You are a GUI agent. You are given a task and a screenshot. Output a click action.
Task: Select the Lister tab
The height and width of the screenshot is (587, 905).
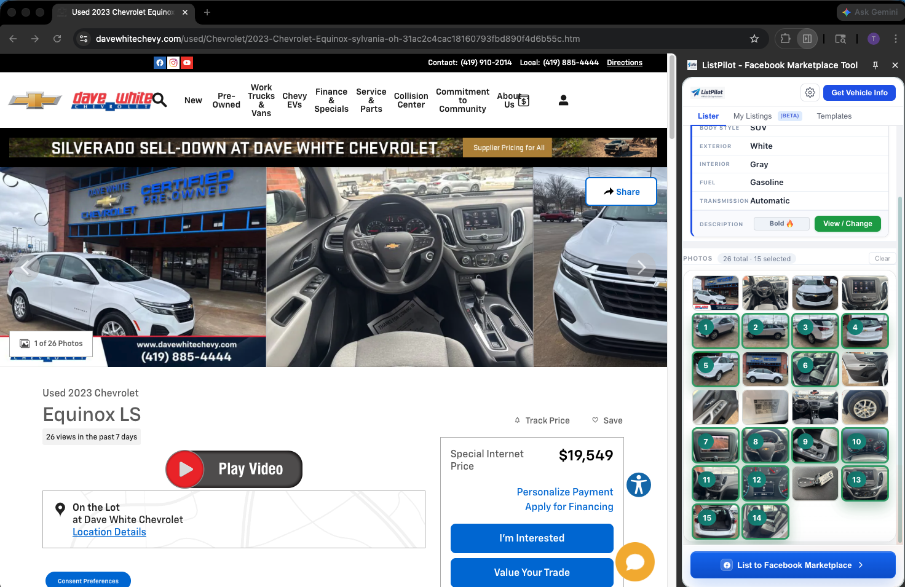tap(708, 116)
